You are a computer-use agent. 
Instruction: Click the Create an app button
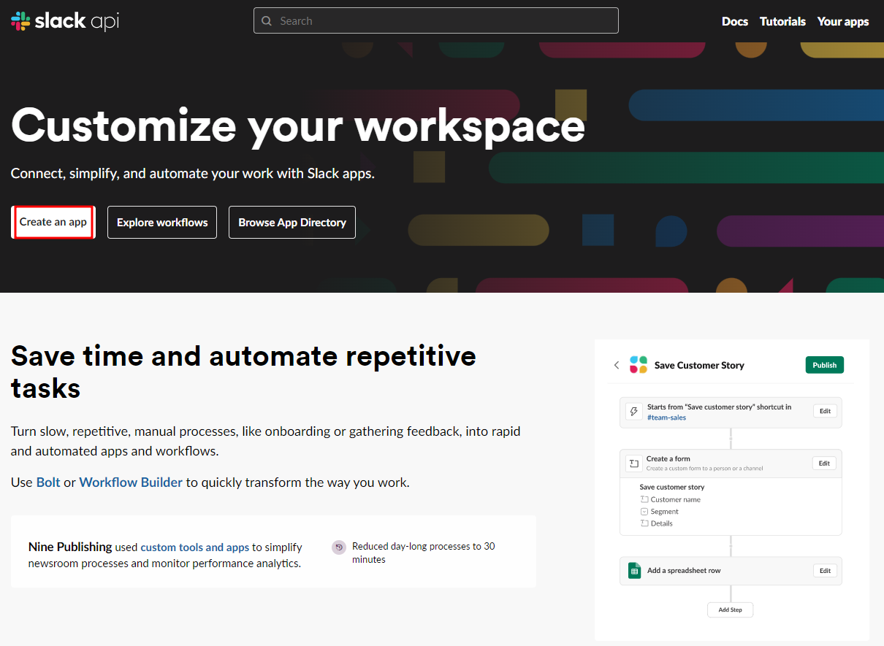pyautogui.click(x=53, y=222)
